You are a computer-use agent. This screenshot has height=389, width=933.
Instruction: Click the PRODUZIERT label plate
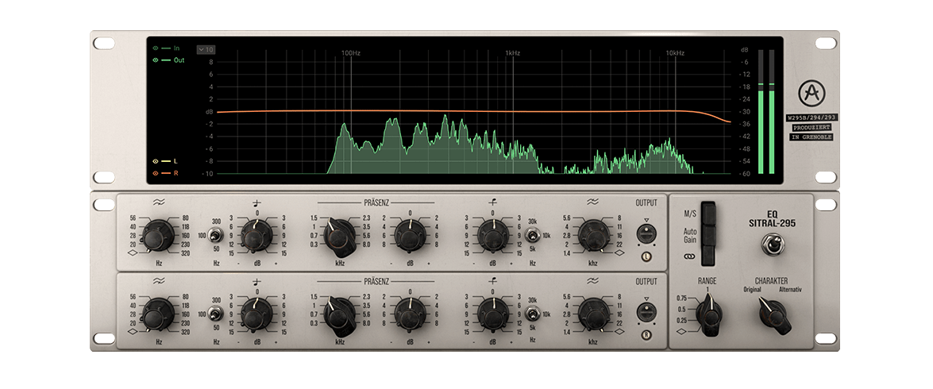coord(811,127)
